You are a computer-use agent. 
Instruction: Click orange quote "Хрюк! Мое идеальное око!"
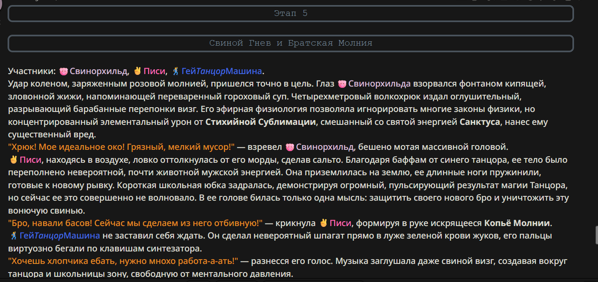tap(66, 147)
